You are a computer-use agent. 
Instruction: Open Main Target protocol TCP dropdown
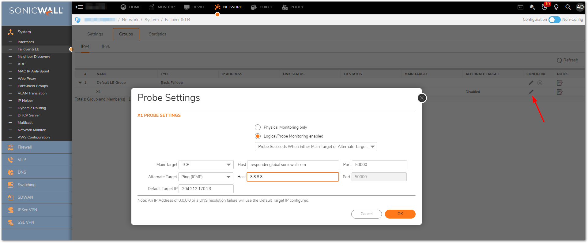click(206, 165)
